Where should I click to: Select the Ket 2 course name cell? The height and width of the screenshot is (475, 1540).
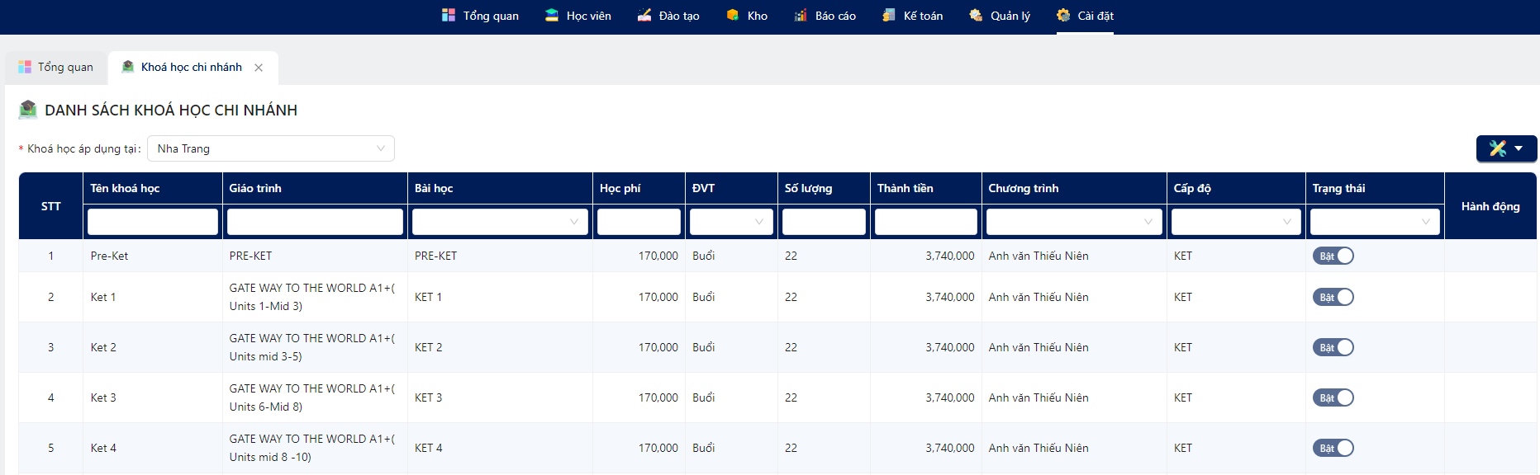coord(153,347)
